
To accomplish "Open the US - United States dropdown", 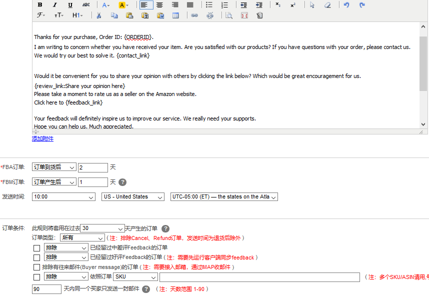I will coord(132,197).
